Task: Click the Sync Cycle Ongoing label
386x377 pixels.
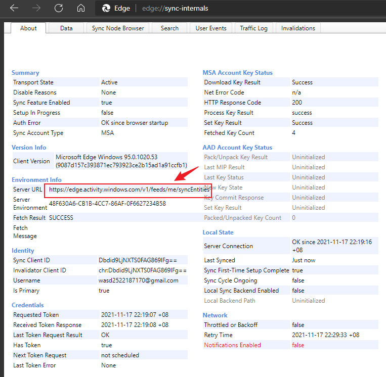Action: click(230, 280)
